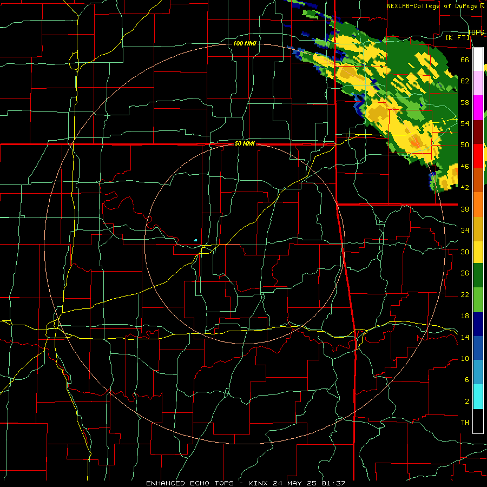Click the '30' legend value
487x487 pixels.
coord(465,252)
